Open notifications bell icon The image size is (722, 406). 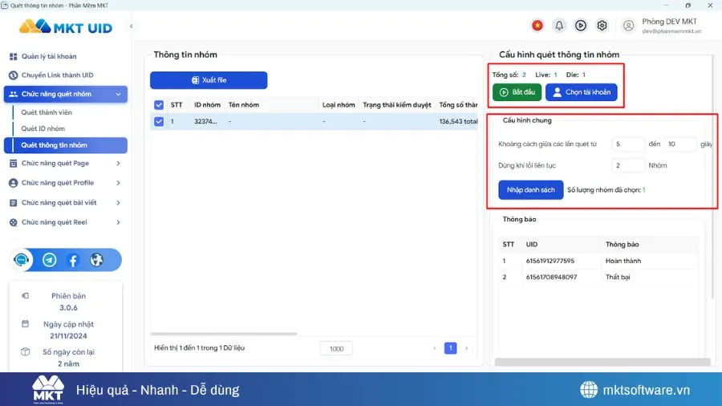[559, 26]
